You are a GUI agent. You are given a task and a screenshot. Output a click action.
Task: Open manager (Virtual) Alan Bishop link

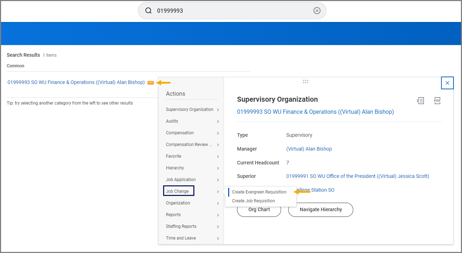click(309, 149)
